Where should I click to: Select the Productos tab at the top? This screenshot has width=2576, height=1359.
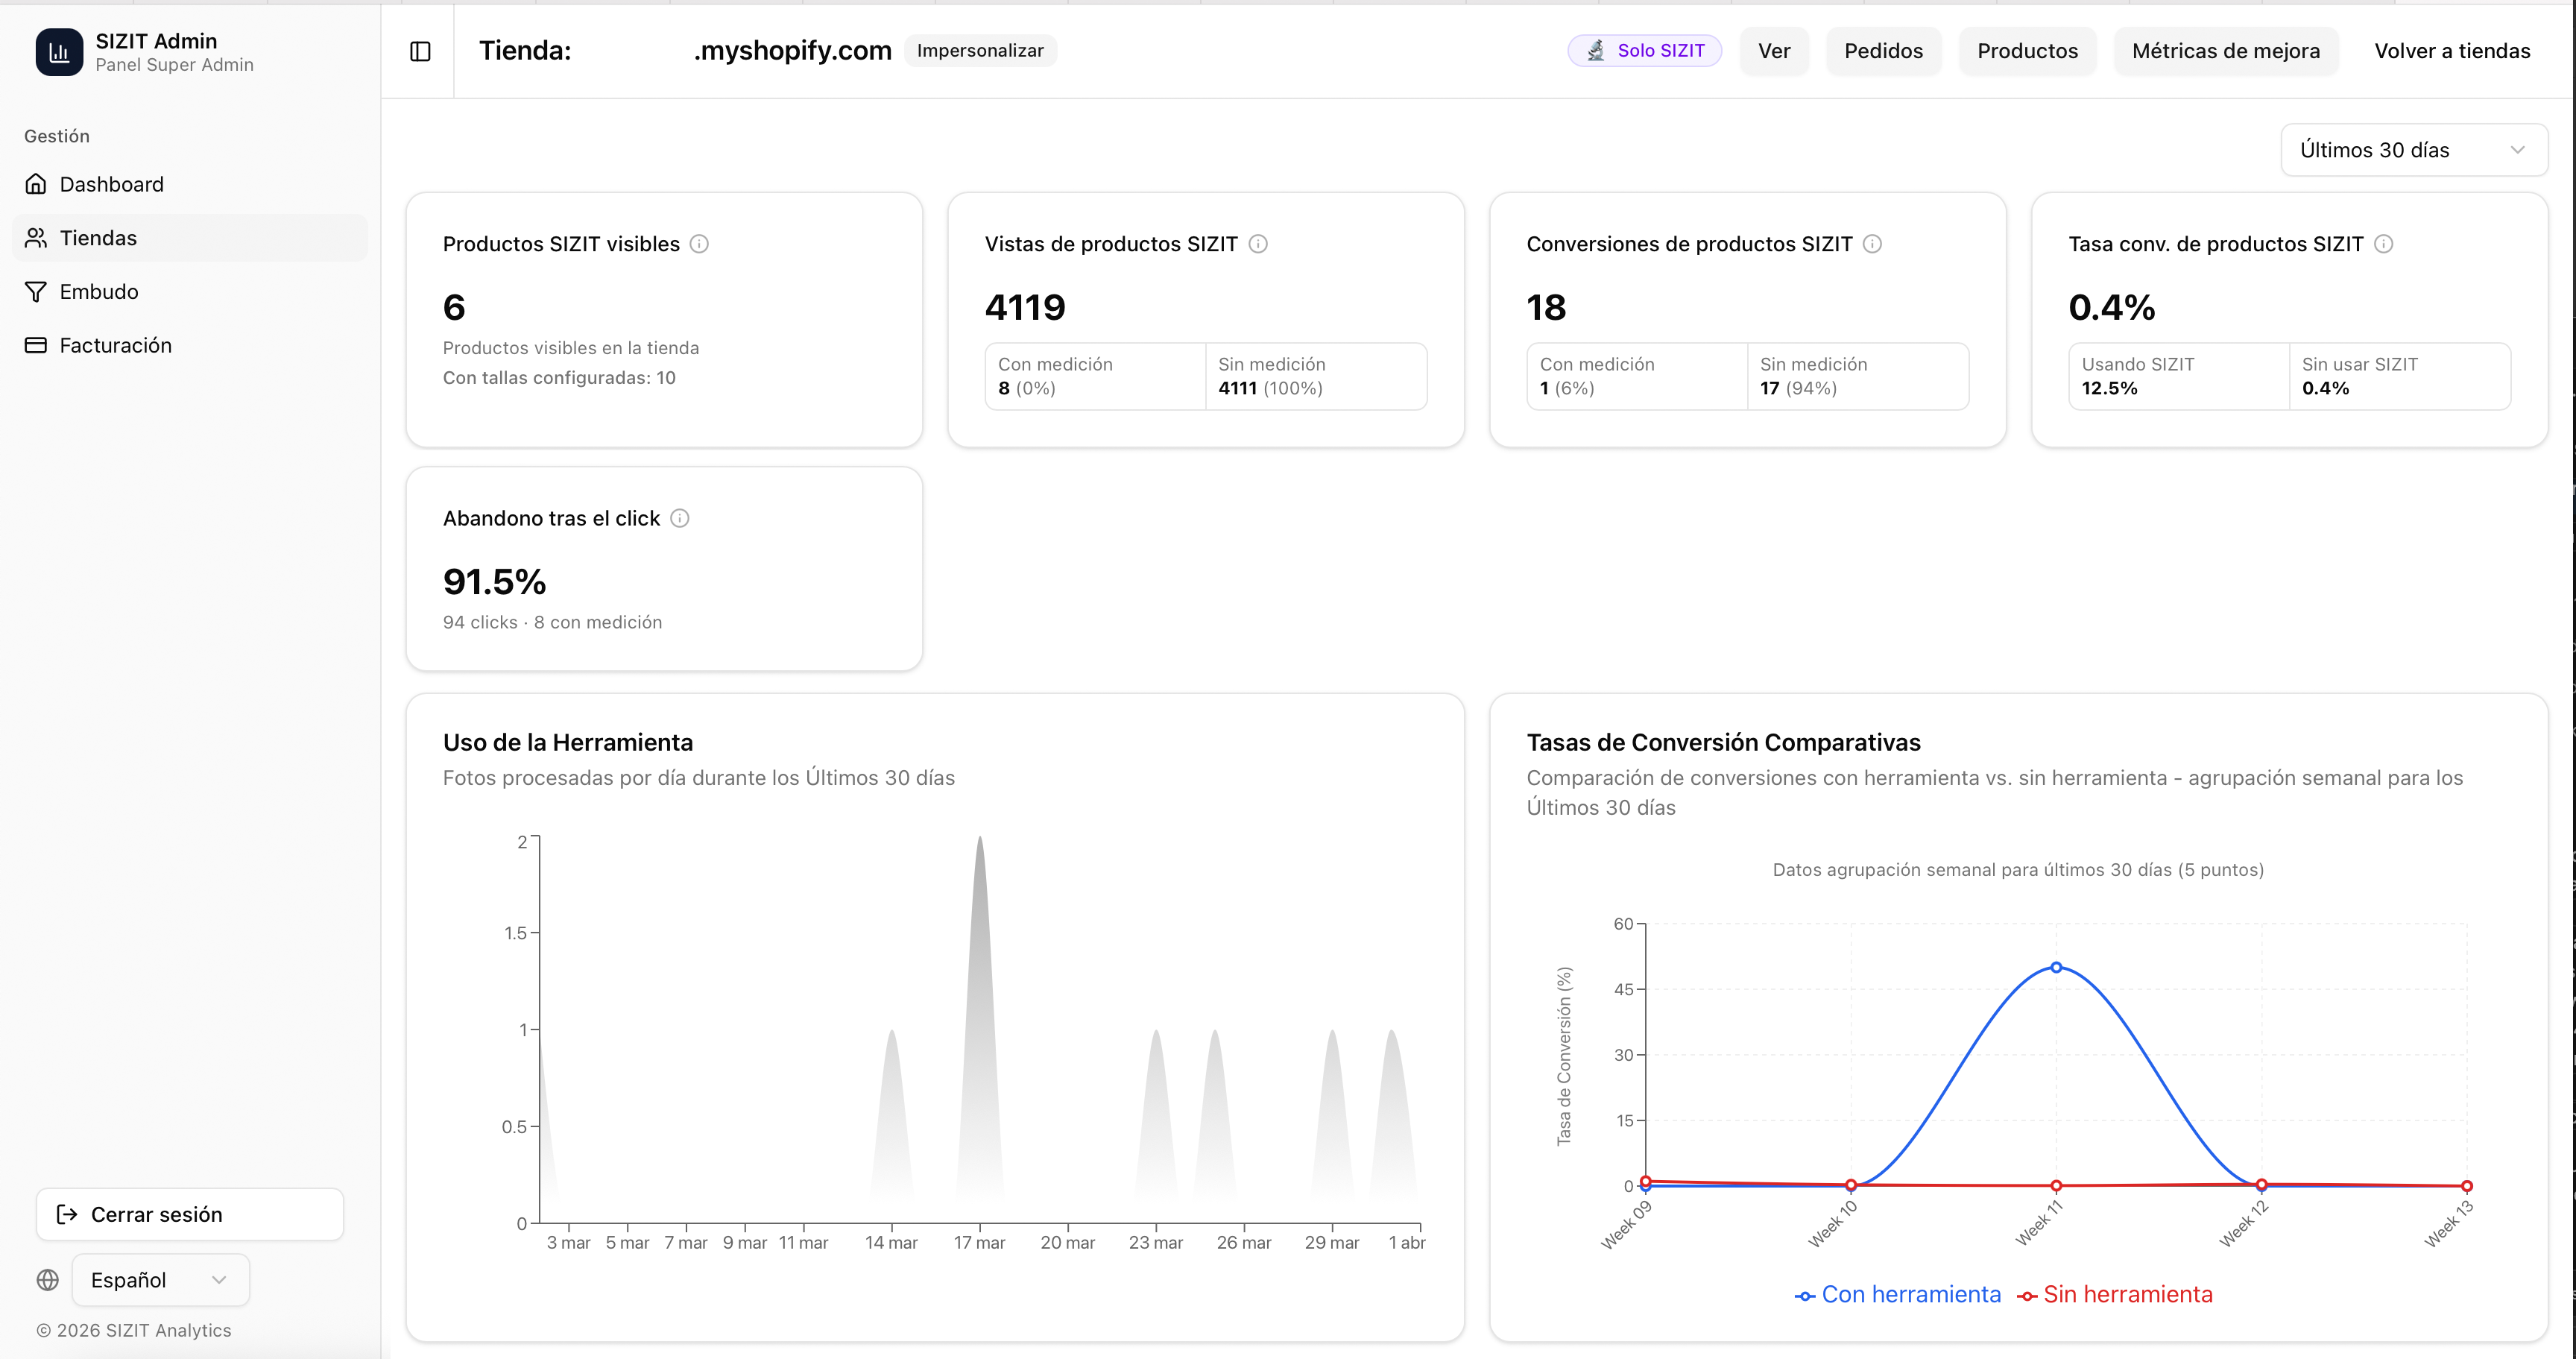2026,50
